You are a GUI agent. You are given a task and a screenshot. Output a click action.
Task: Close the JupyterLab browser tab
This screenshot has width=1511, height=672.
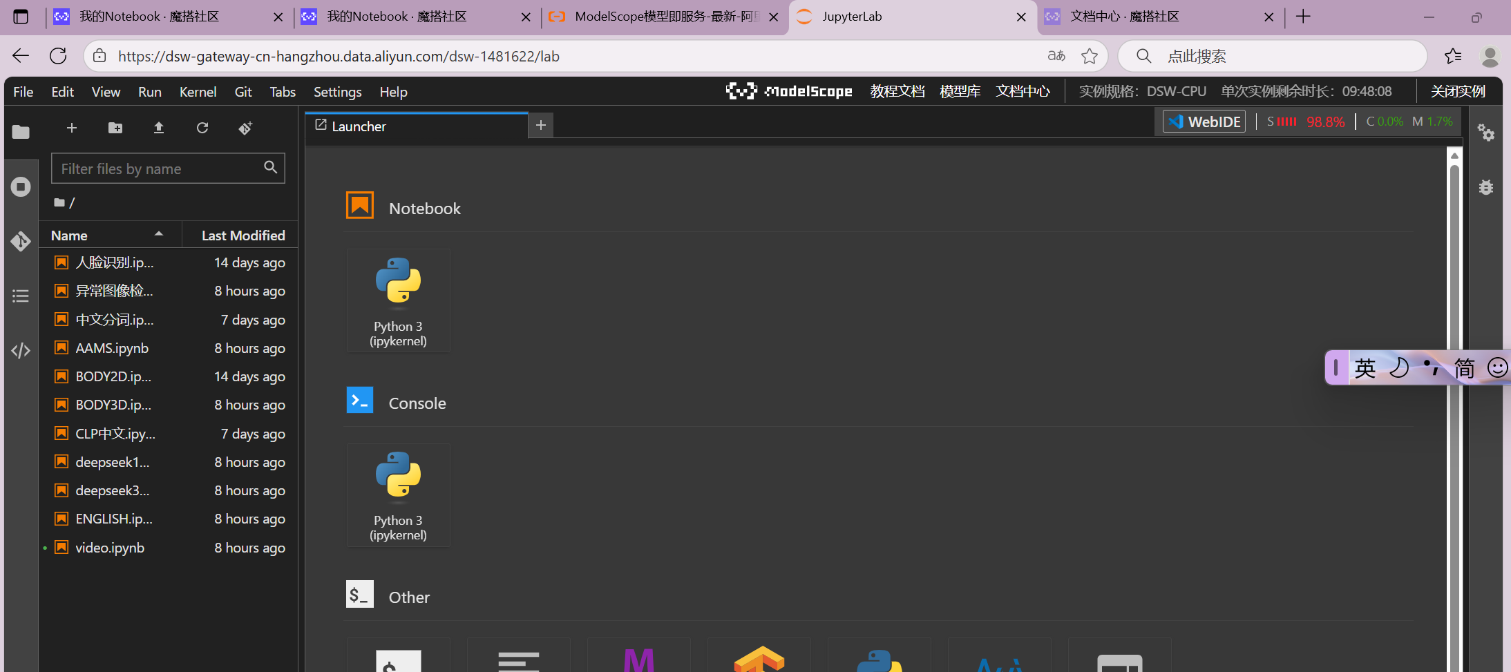coord(1021,17)
